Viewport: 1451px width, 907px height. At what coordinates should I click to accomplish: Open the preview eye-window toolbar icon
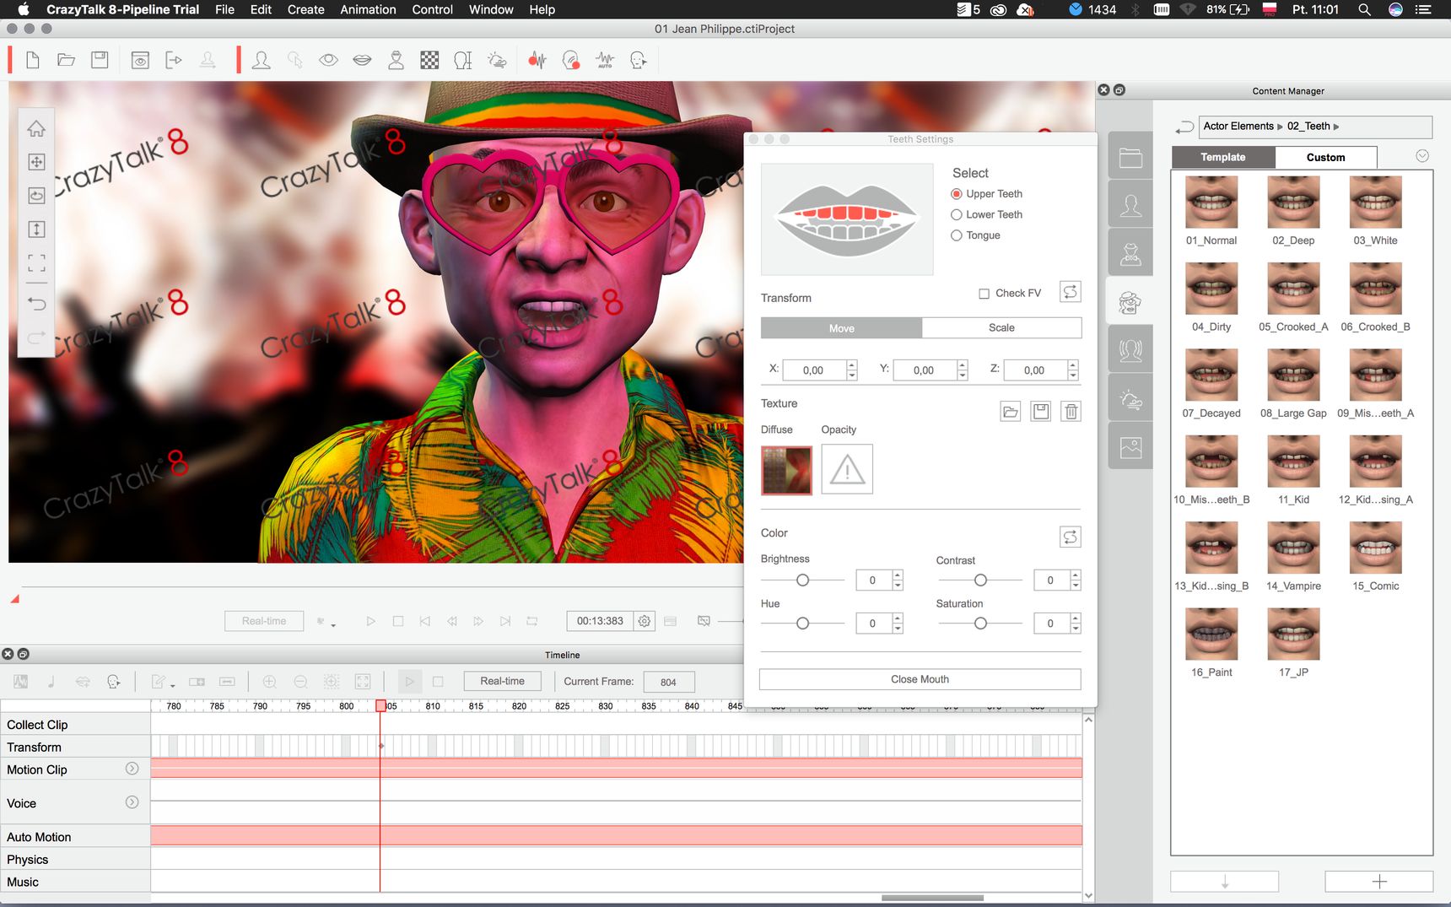click(140, 60)
